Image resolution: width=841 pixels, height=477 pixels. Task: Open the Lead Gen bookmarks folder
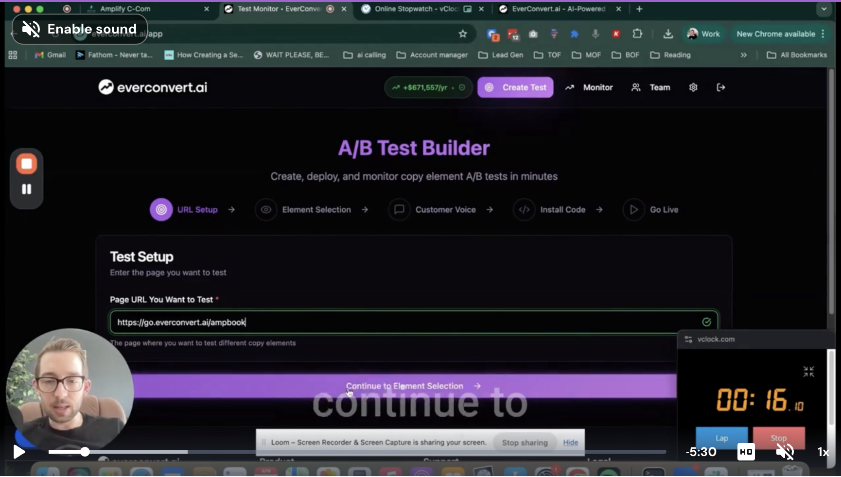pyautogui.click(x=501, y=55)
